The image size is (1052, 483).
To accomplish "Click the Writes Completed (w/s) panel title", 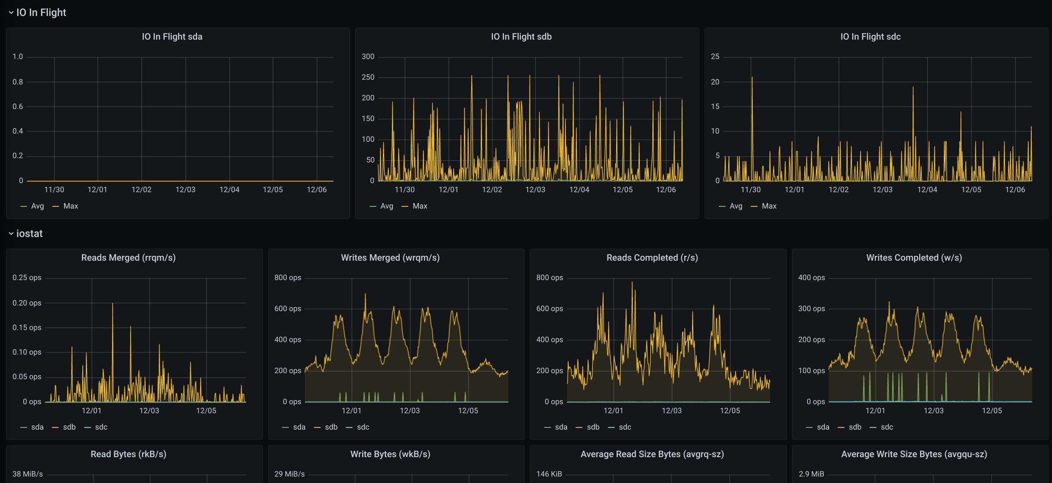I will pyautogui.click(x=914, y=258).
